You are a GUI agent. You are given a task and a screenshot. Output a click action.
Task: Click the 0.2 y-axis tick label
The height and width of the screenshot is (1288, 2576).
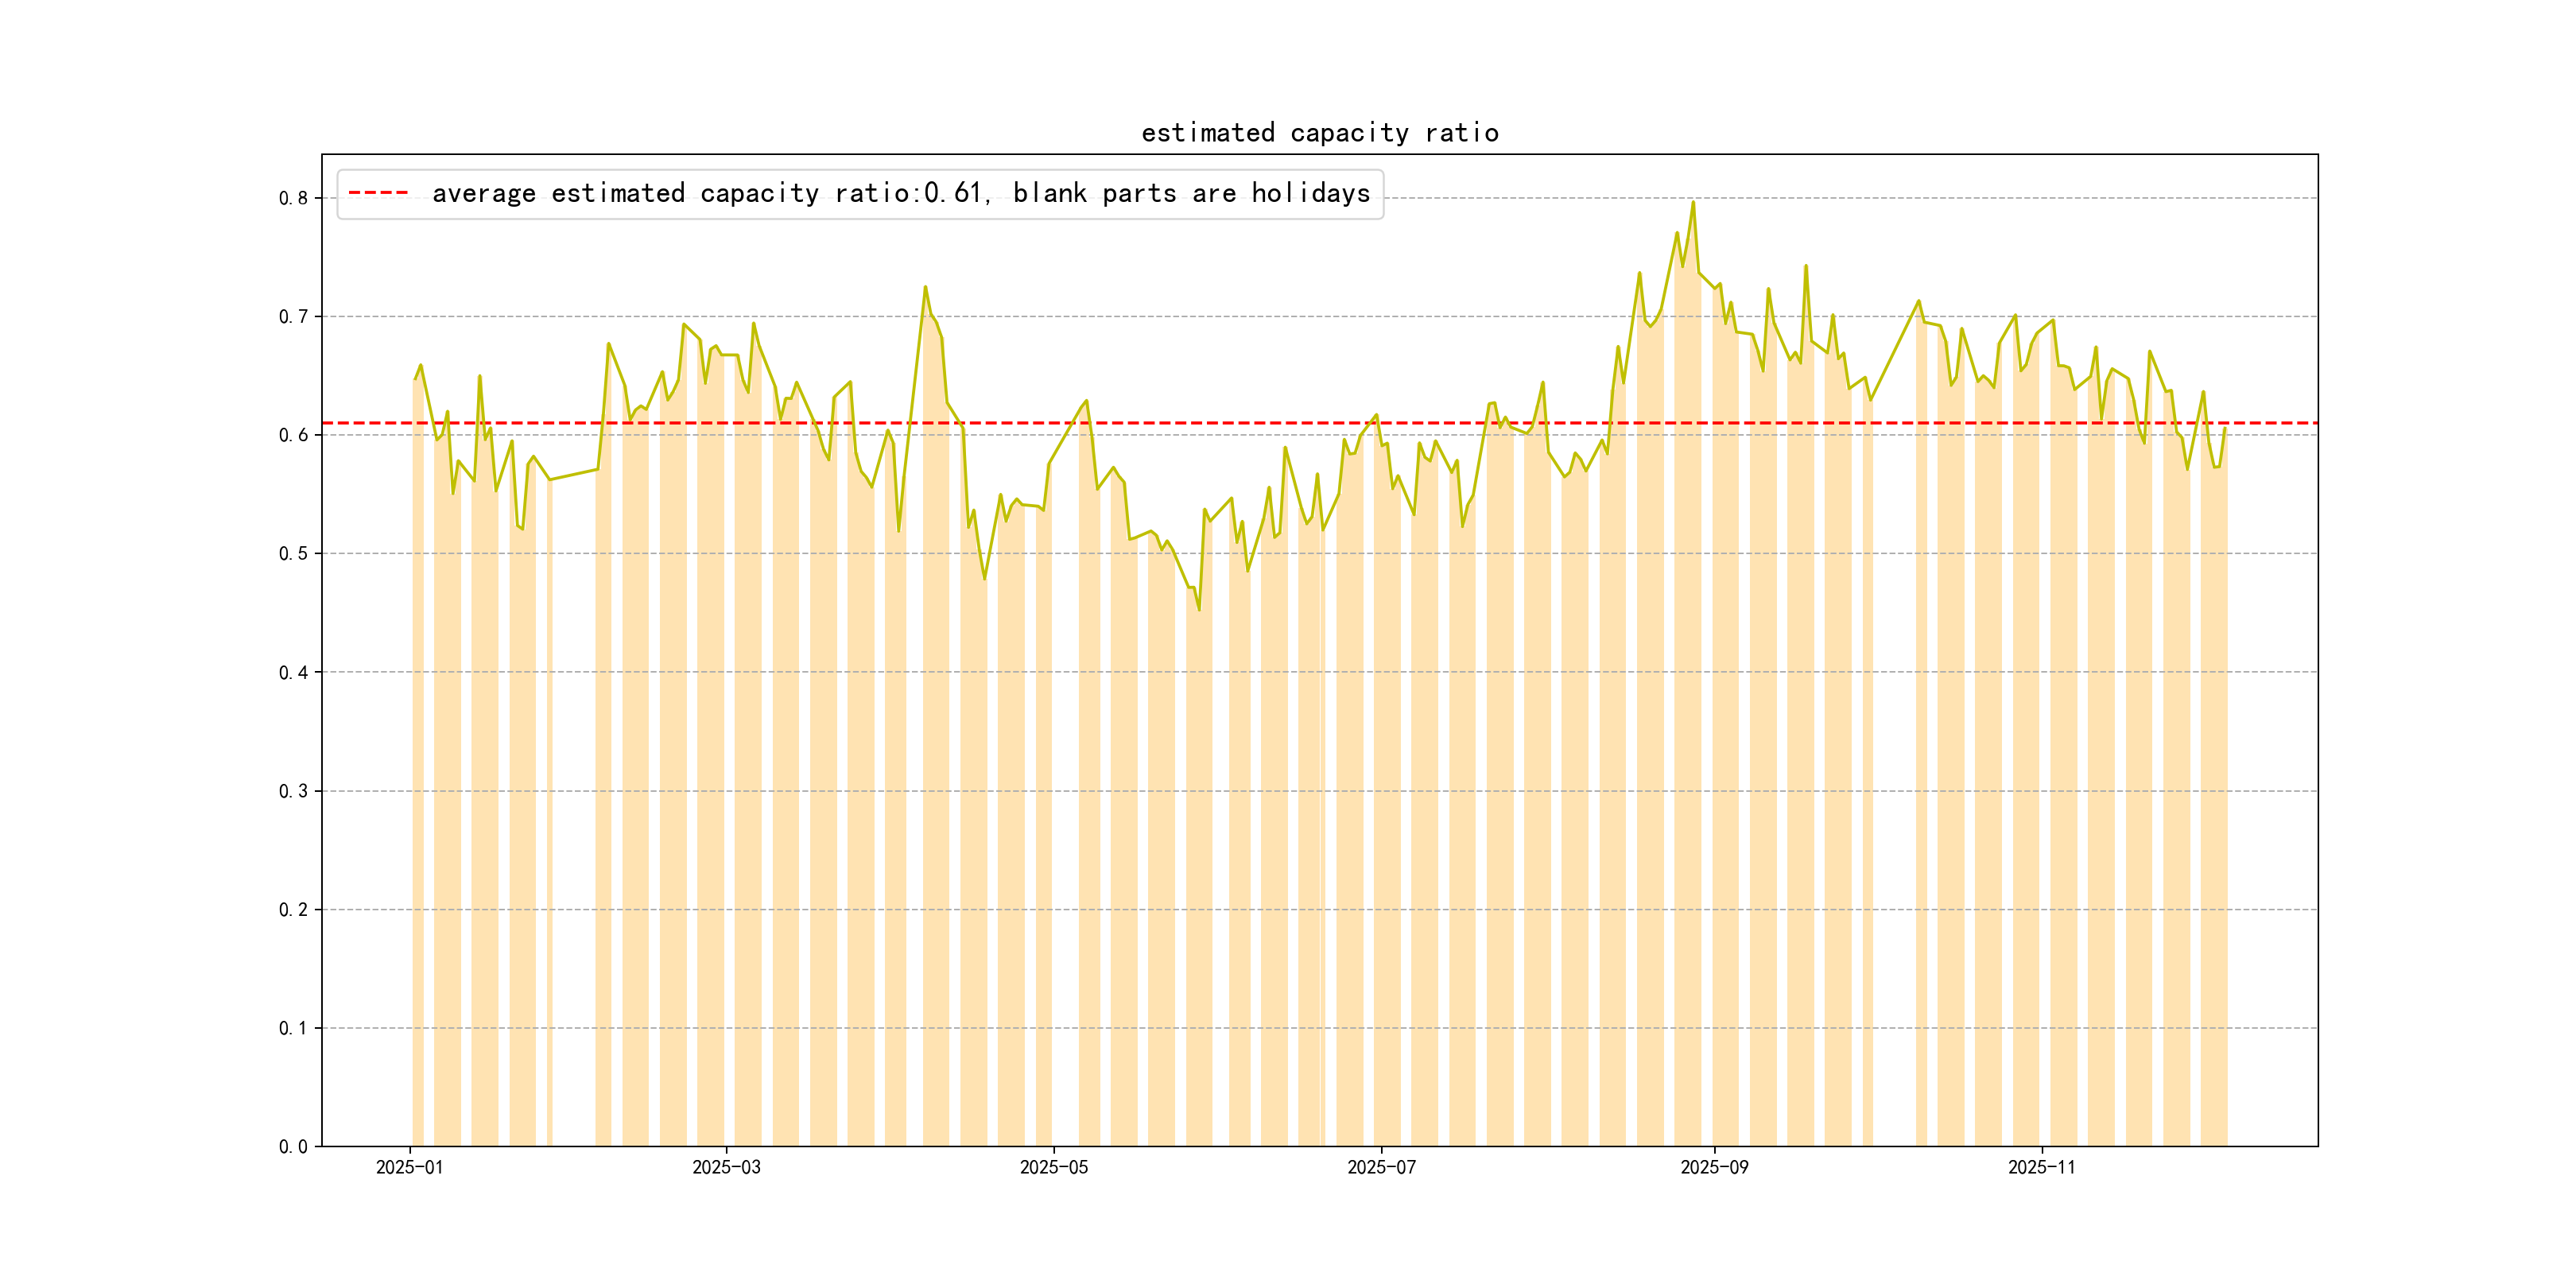click(x=293, y=909)
